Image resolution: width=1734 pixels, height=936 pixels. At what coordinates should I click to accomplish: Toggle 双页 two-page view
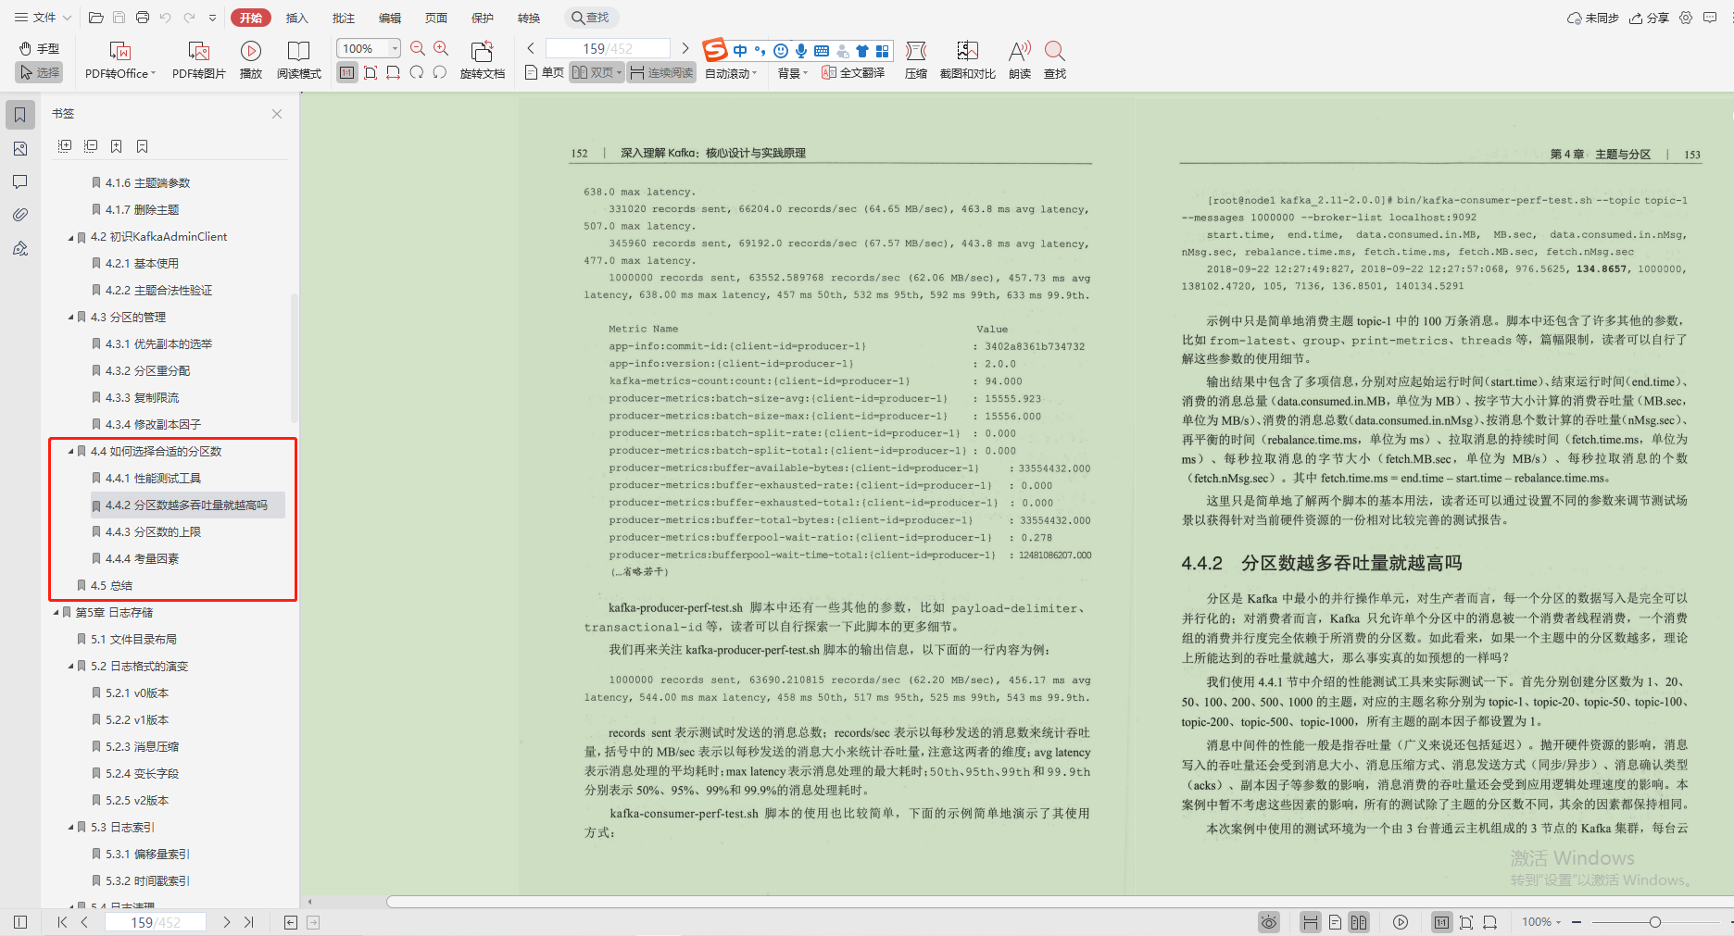point(597,72)
